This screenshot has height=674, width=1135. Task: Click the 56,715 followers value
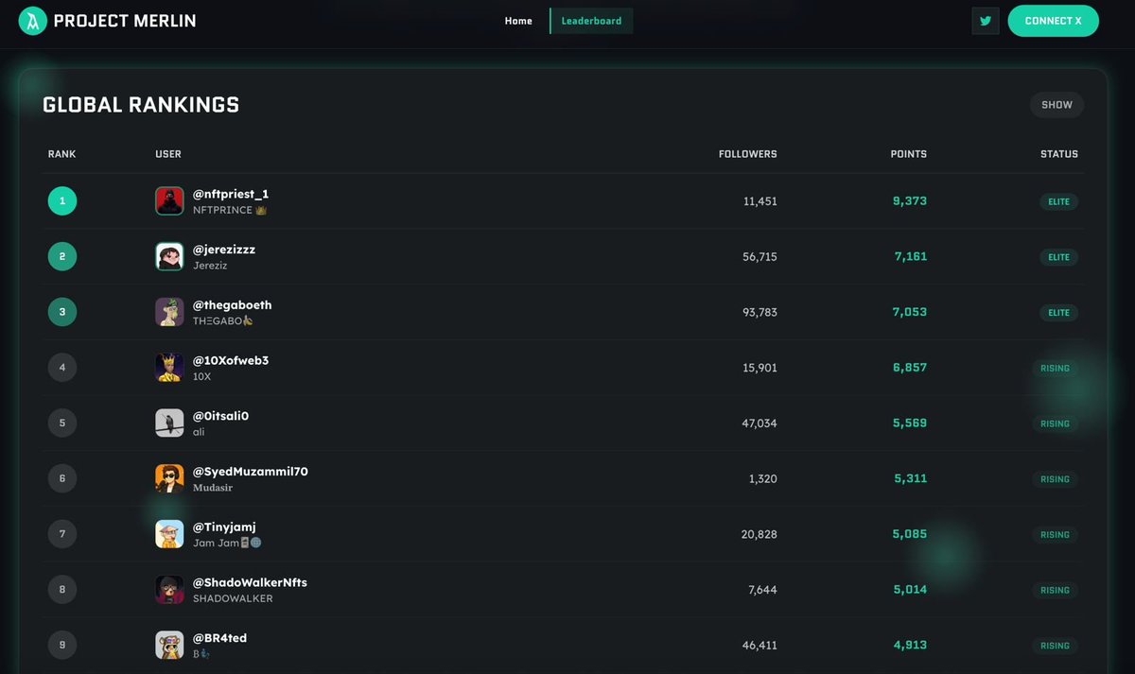760,257
